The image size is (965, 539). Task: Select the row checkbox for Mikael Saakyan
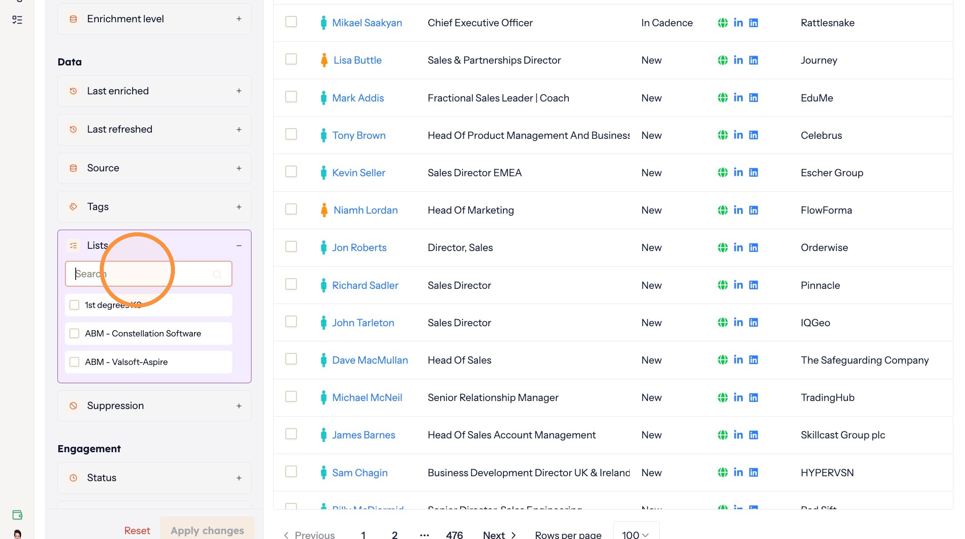click(x=291, y=22)
